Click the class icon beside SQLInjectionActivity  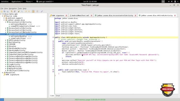8,70
